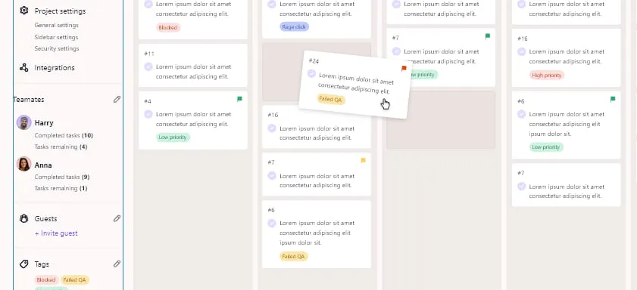Toggle the check circle on card #24
The width and height of the screenshot is (637, 290).
pyautogui.click(x=311, y=74)
